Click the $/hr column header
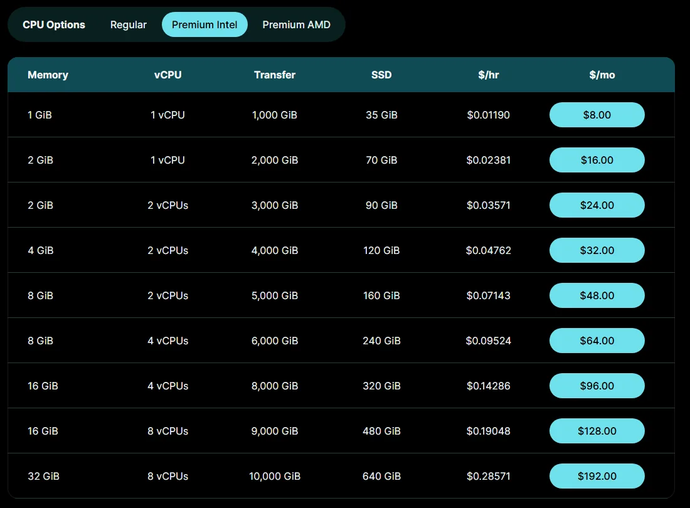This screenshot has width=690, height=508. pos(489,75)
